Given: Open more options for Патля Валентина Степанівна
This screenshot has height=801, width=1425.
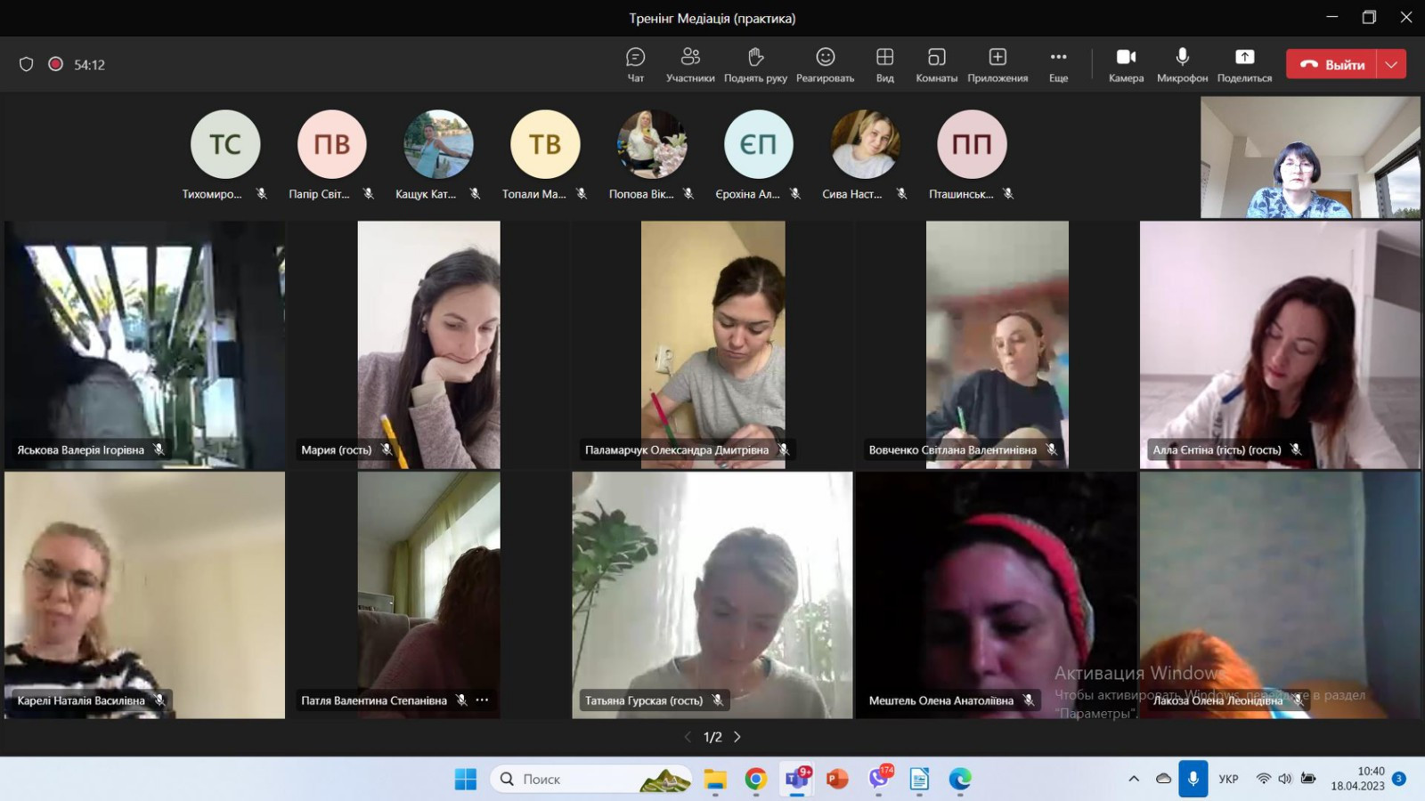Looking at the screenshot, I should tap(482, 700).
